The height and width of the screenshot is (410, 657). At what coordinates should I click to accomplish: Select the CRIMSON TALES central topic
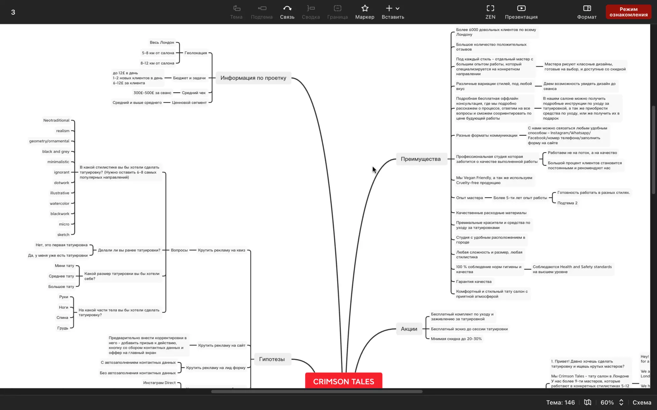point(344,381)
